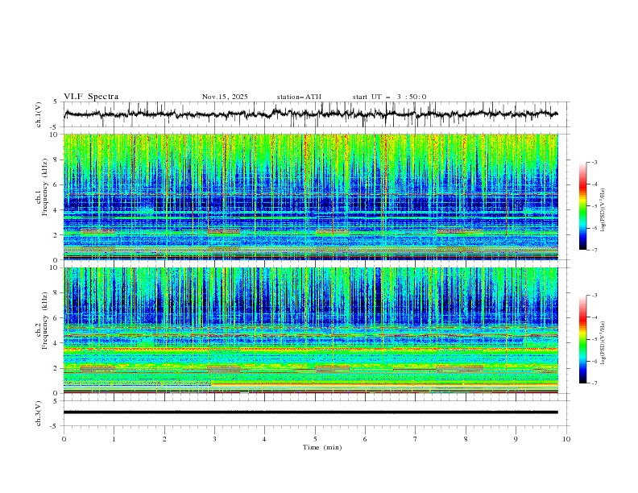Click time axis tick label "3"

[214, 439]
